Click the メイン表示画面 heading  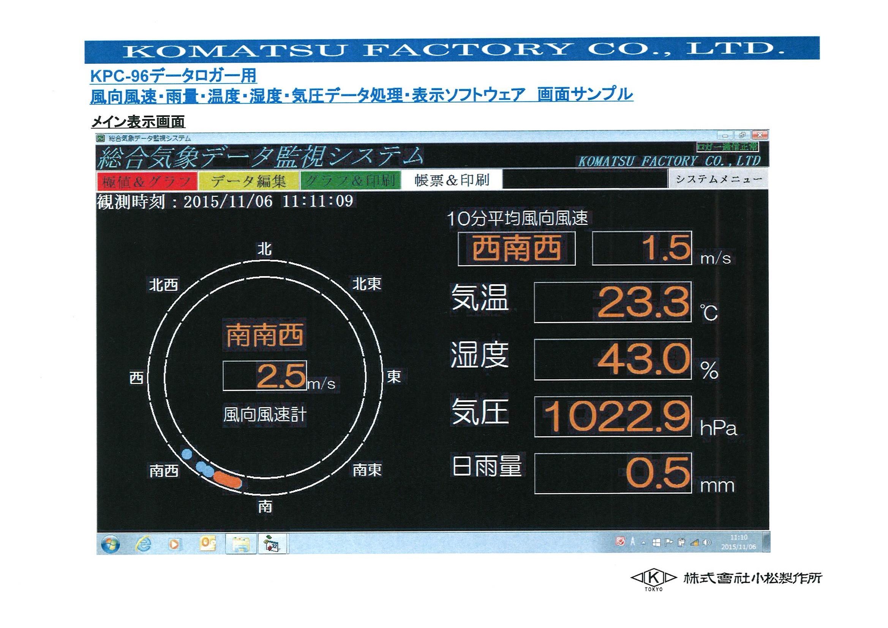pyautogui.click(x=138, y=122)
